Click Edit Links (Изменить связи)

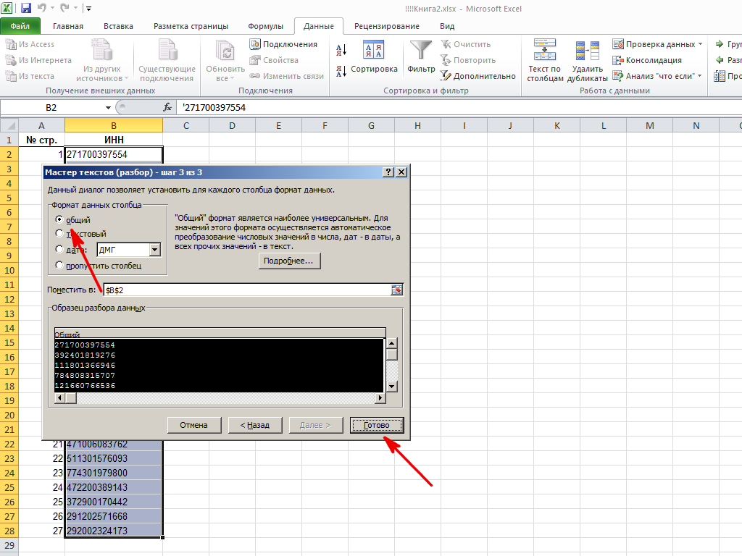[287, 76]
